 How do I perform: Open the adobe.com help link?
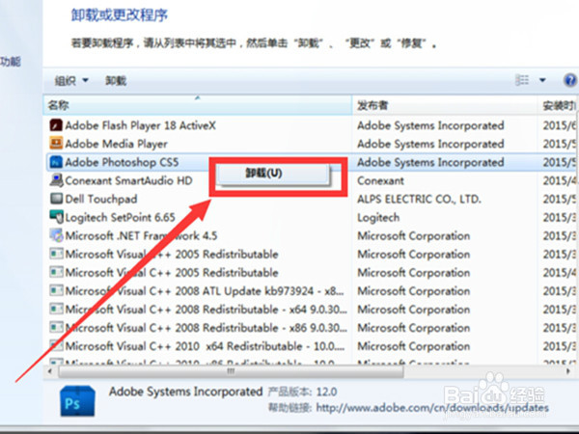[432, 408]
